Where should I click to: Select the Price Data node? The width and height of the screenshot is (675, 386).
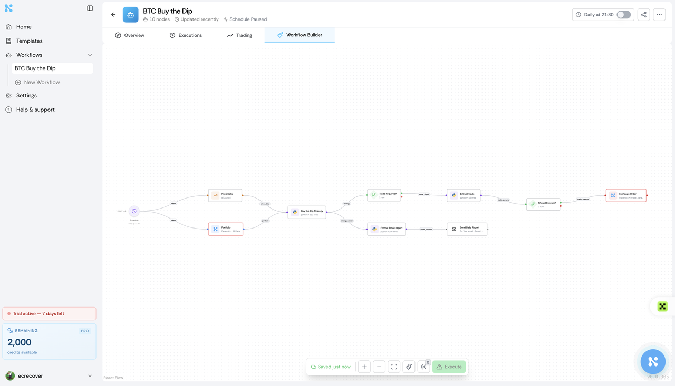pyautogui.click(x=225, y=195)
